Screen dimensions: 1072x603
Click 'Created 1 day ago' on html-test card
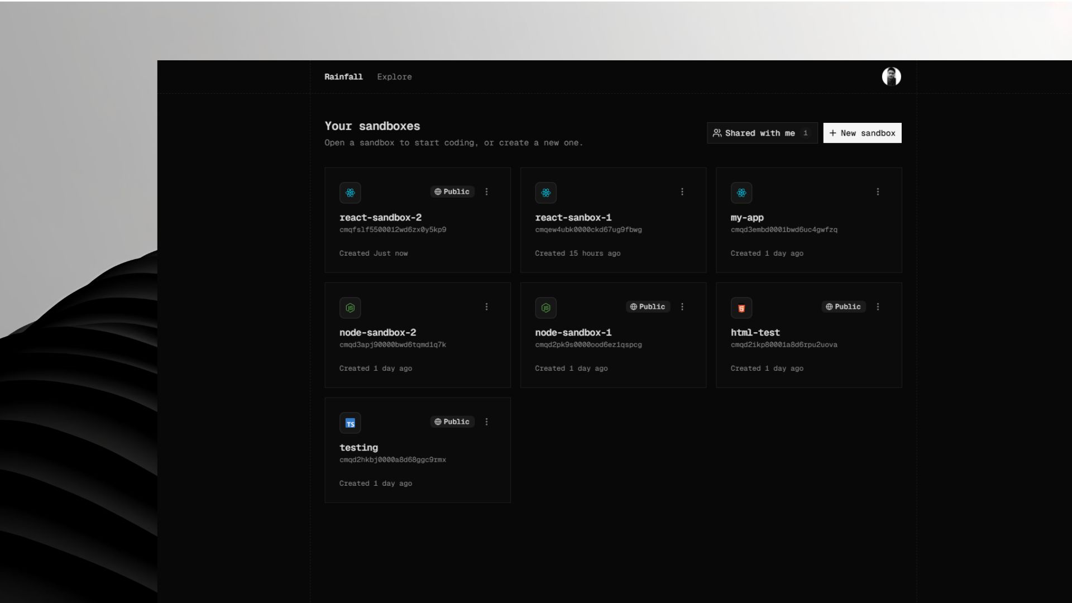pyautogui.click(x=767, y=368)
